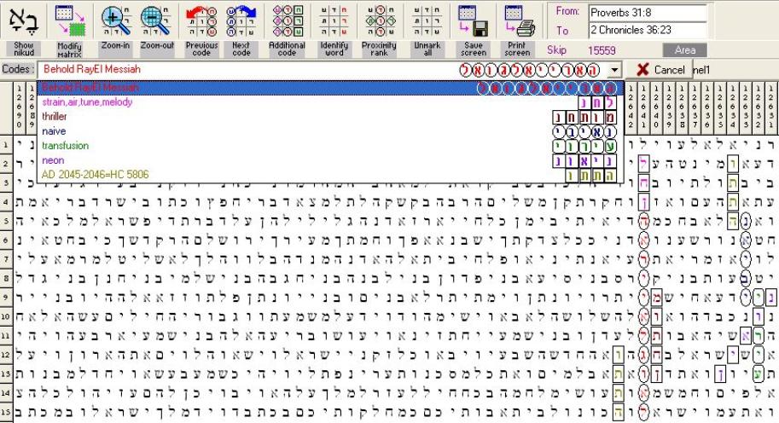This screenshot has width=779, height=423.
Task: Select the 'neon' code entry
Action: click(x=328, y=160)
